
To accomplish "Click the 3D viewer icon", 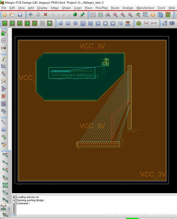I will pos(160,15).
